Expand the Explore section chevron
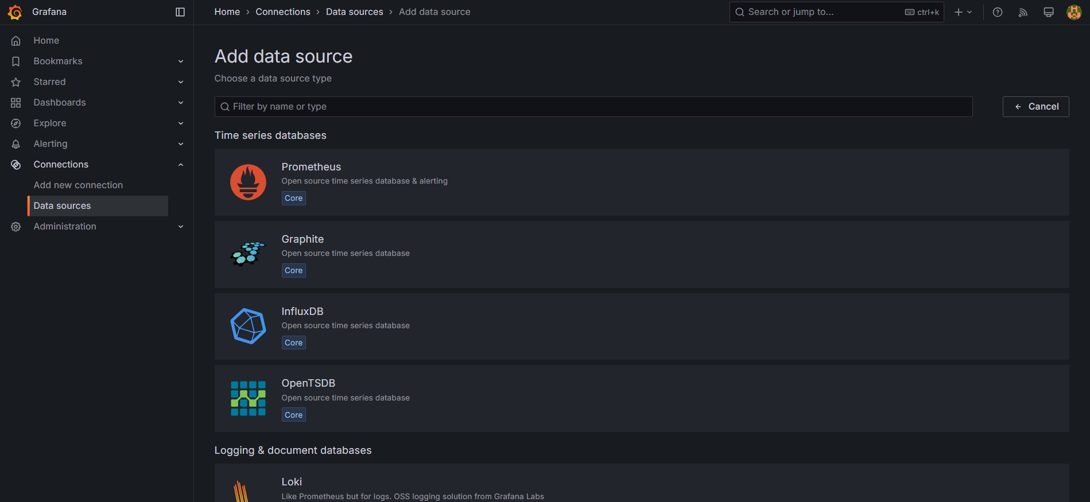This screenshot has height=502, width=1090. pos(181,123)
